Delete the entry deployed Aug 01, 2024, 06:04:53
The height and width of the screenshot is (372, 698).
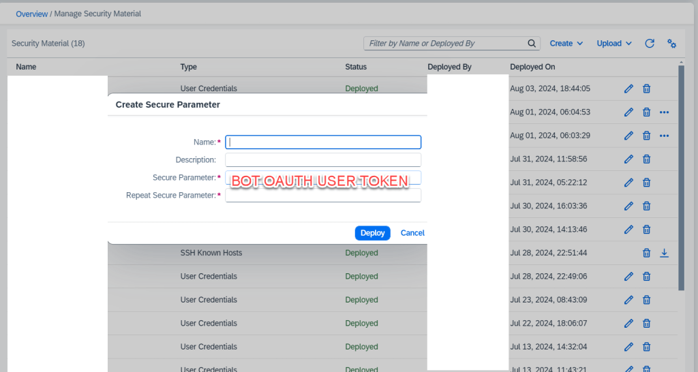(646, 112)
